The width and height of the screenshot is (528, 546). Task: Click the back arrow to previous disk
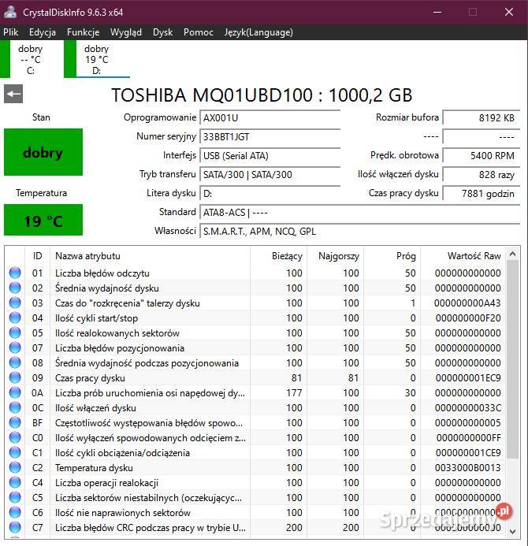click(x=13, y=94)
